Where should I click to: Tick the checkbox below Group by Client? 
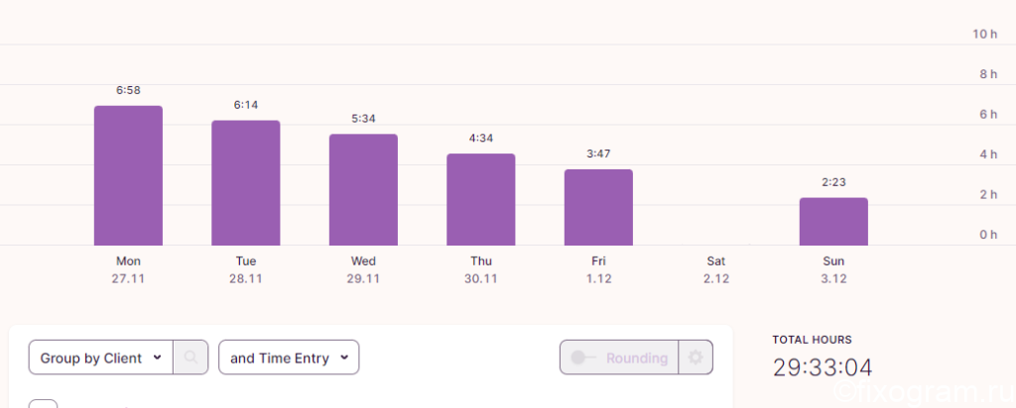coord(43,404)
